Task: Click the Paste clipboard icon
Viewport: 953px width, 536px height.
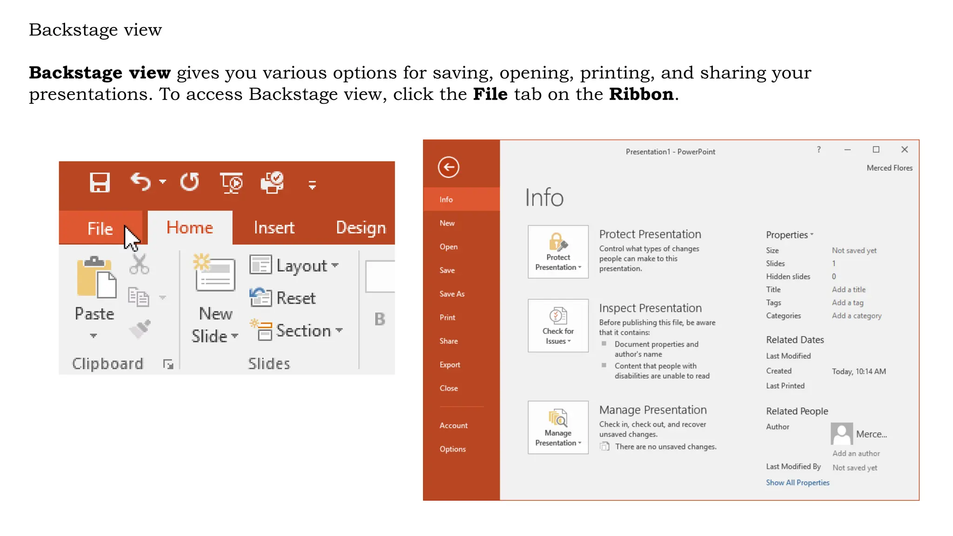Action: (x=96, y=277)
